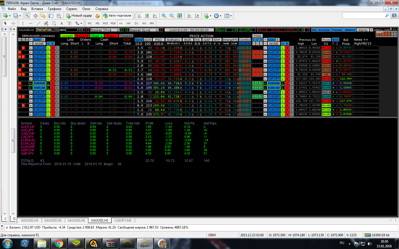Open Сервис menu

pos(72,9)
